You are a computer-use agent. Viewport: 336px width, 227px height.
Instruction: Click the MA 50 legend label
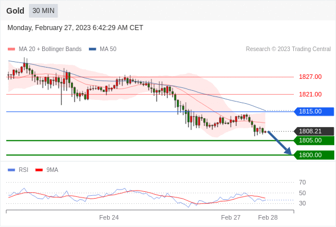[108, 49]
